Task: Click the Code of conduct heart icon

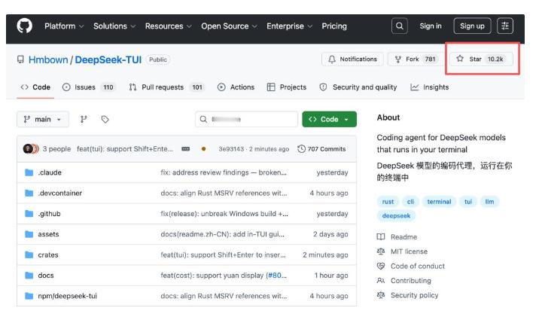Action: [381, 266]
